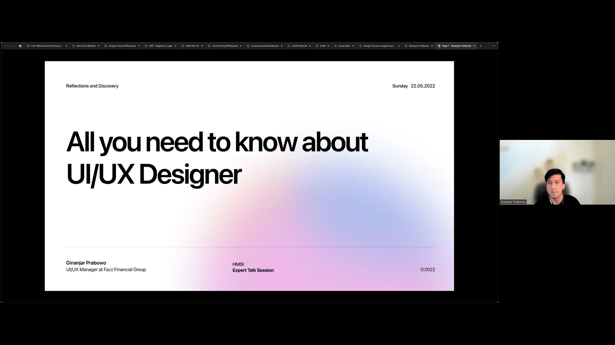Open the UI/UX Material tab

(299, 46)
